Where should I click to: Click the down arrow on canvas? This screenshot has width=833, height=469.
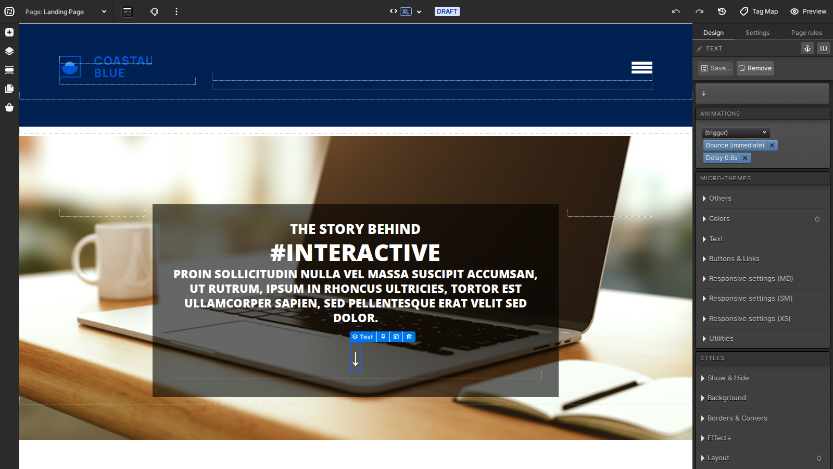click(x=356, y=359)
